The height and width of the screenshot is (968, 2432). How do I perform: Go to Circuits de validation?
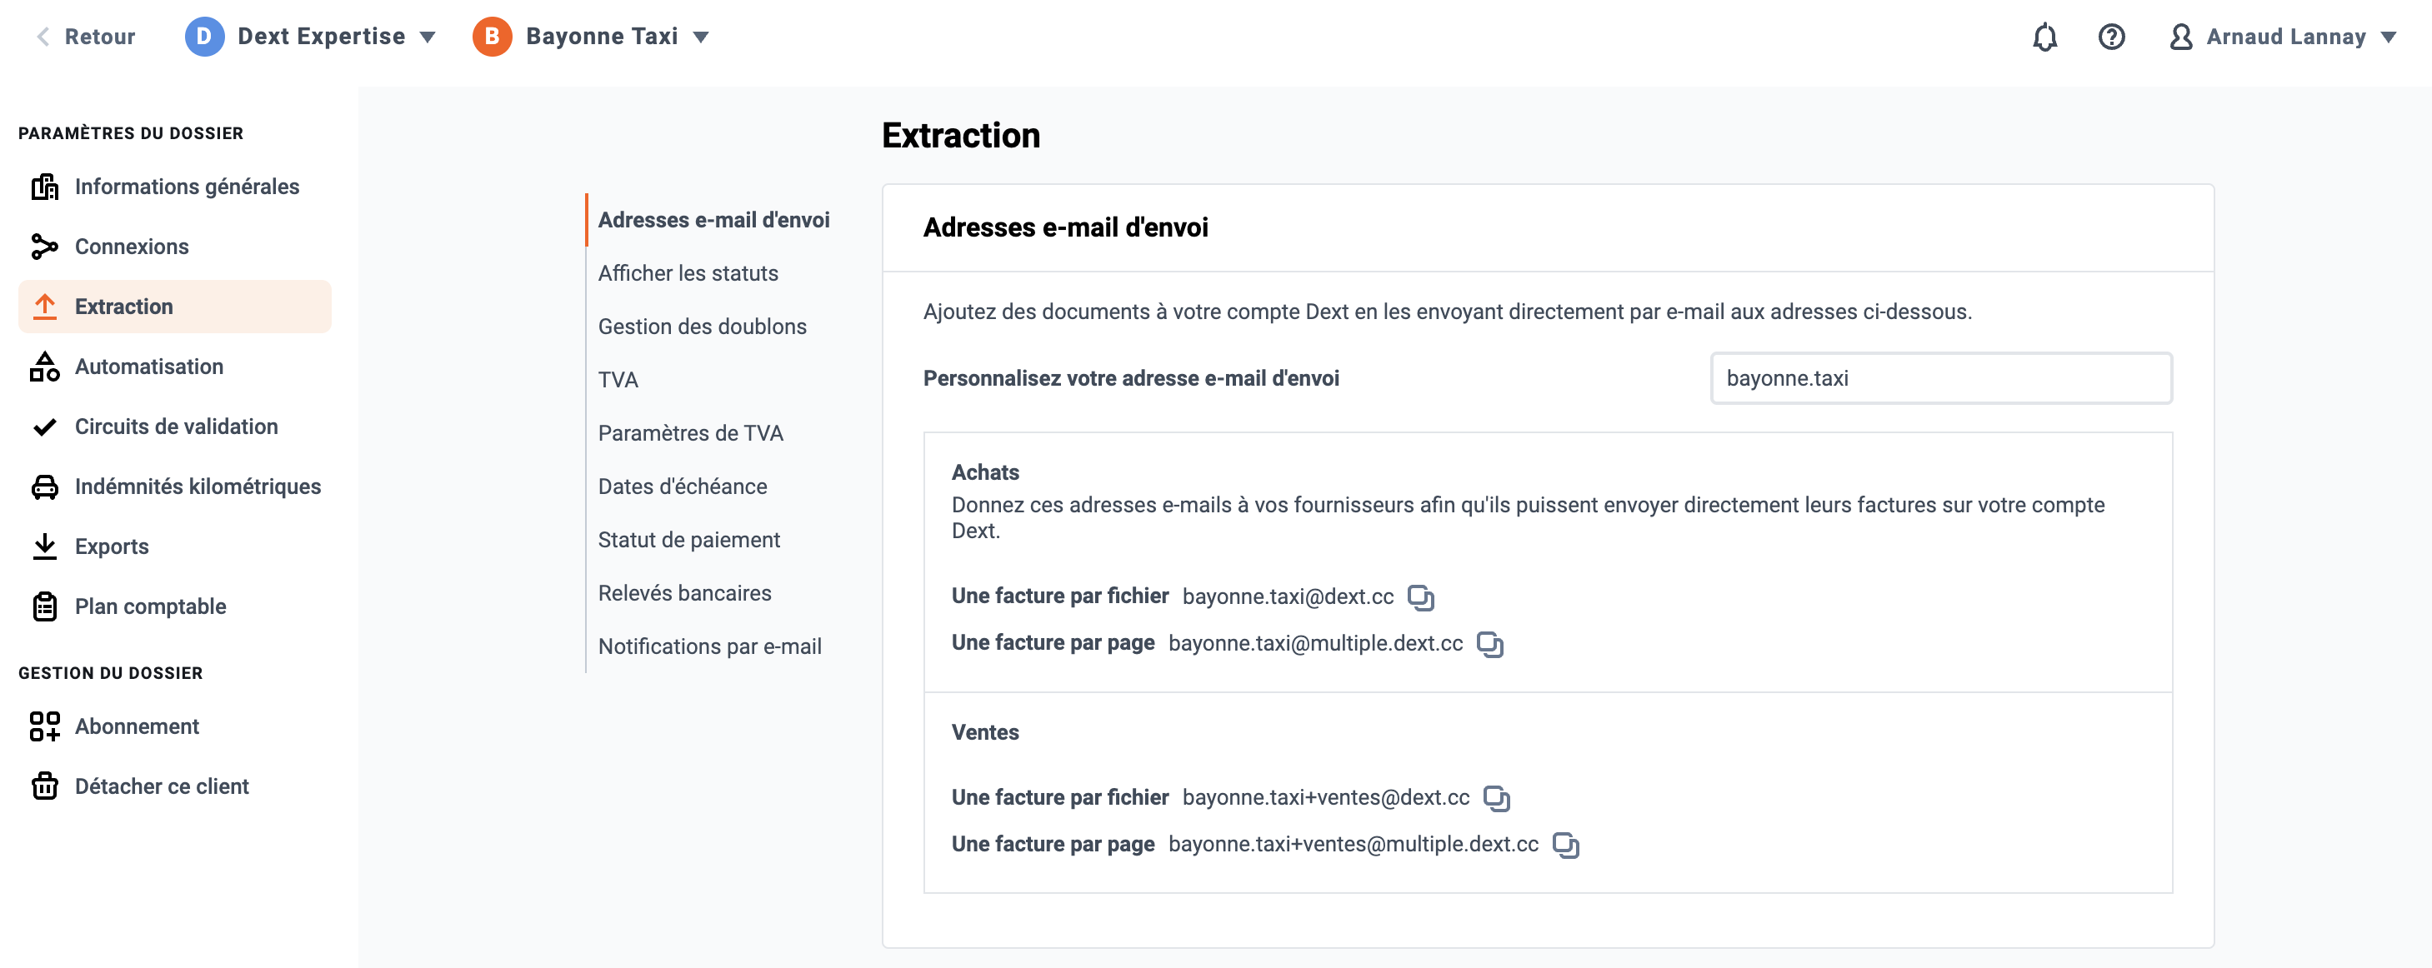(x=176, y=427)
